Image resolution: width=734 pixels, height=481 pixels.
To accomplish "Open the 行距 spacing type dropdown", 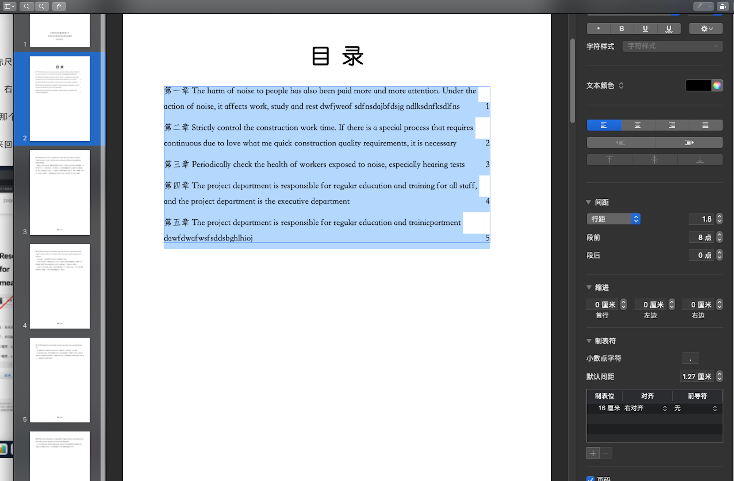I will point(613,219).
